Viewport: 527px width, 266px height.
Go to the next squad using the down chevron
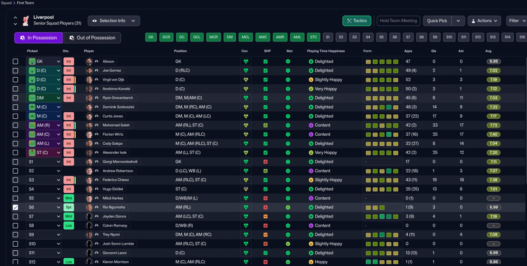(16, 24)
